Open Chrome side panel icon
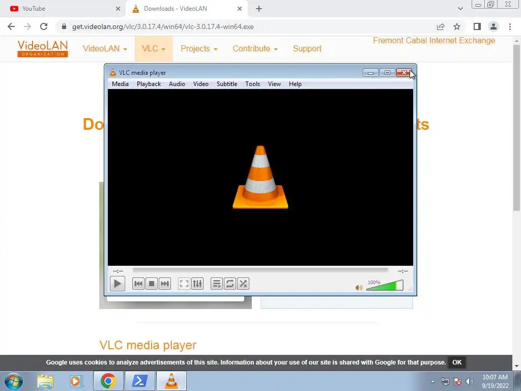Viewport: 521px width, 391px height. tap(477, 26)
